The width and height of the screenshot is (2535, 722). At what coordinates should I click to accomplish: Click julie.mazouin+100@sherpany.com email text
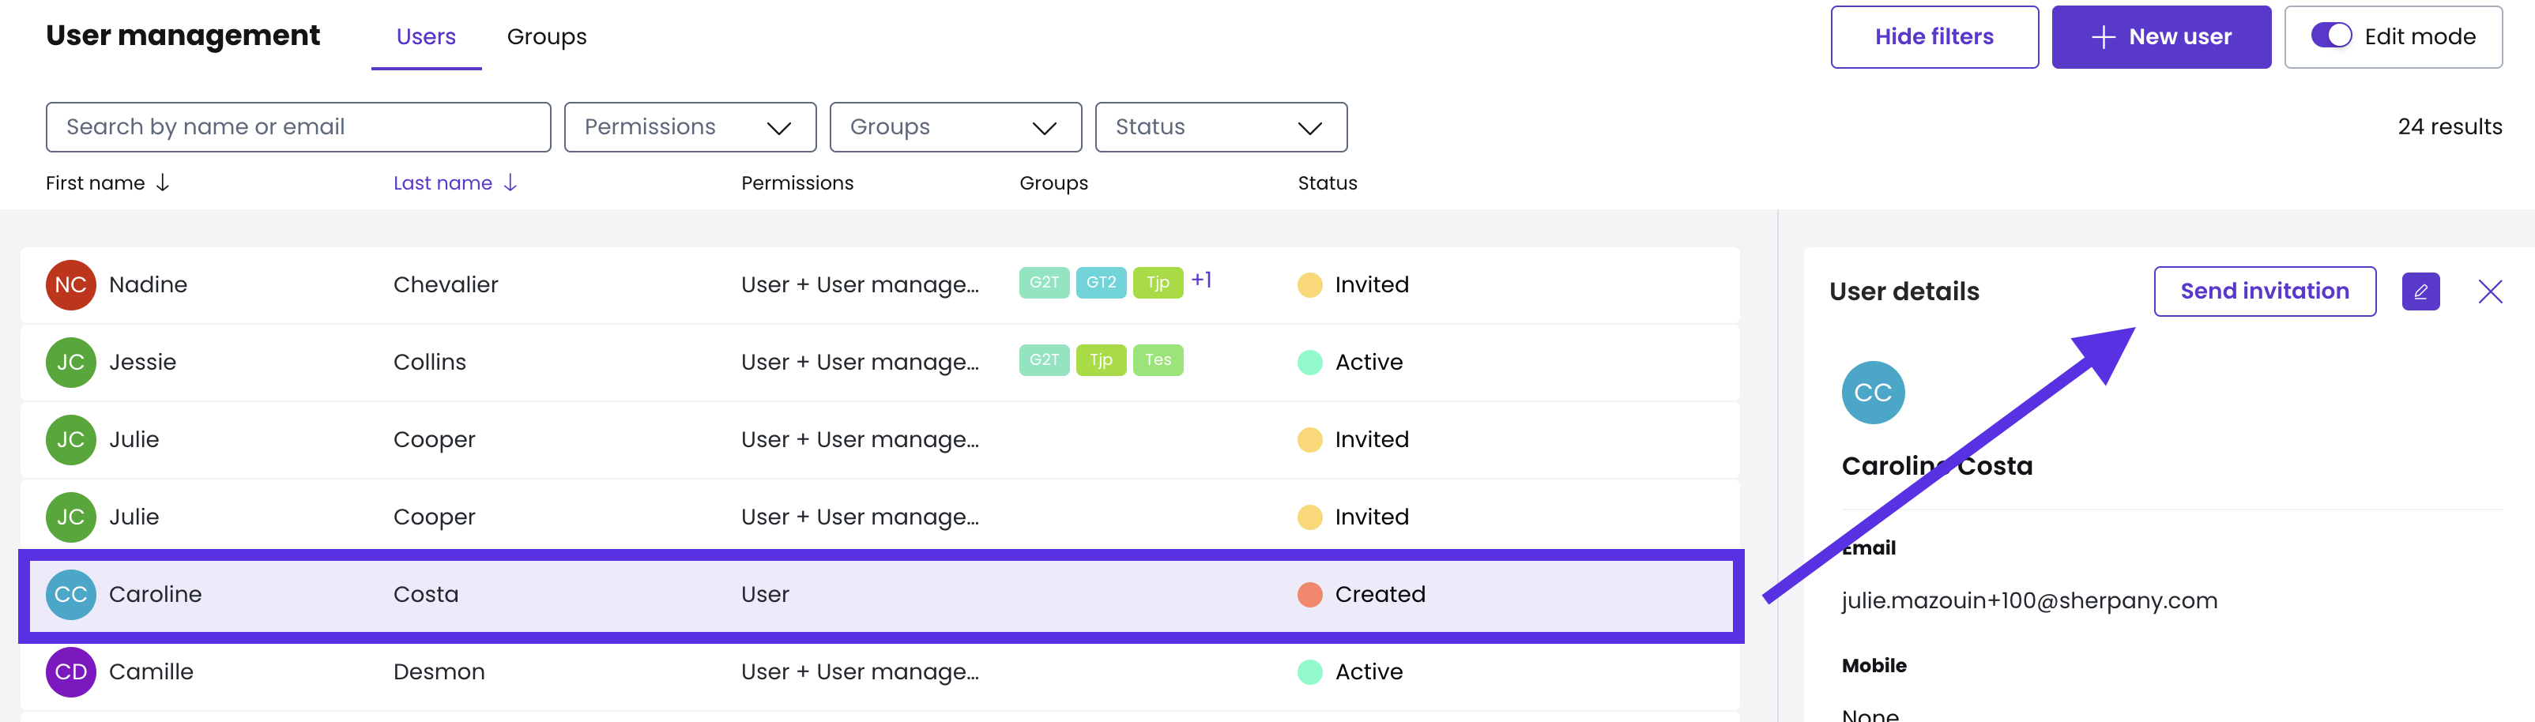pos(2029,601)
